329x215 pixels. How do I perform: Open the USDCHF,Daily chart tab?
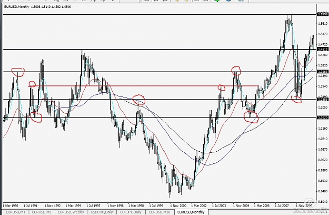102,212
